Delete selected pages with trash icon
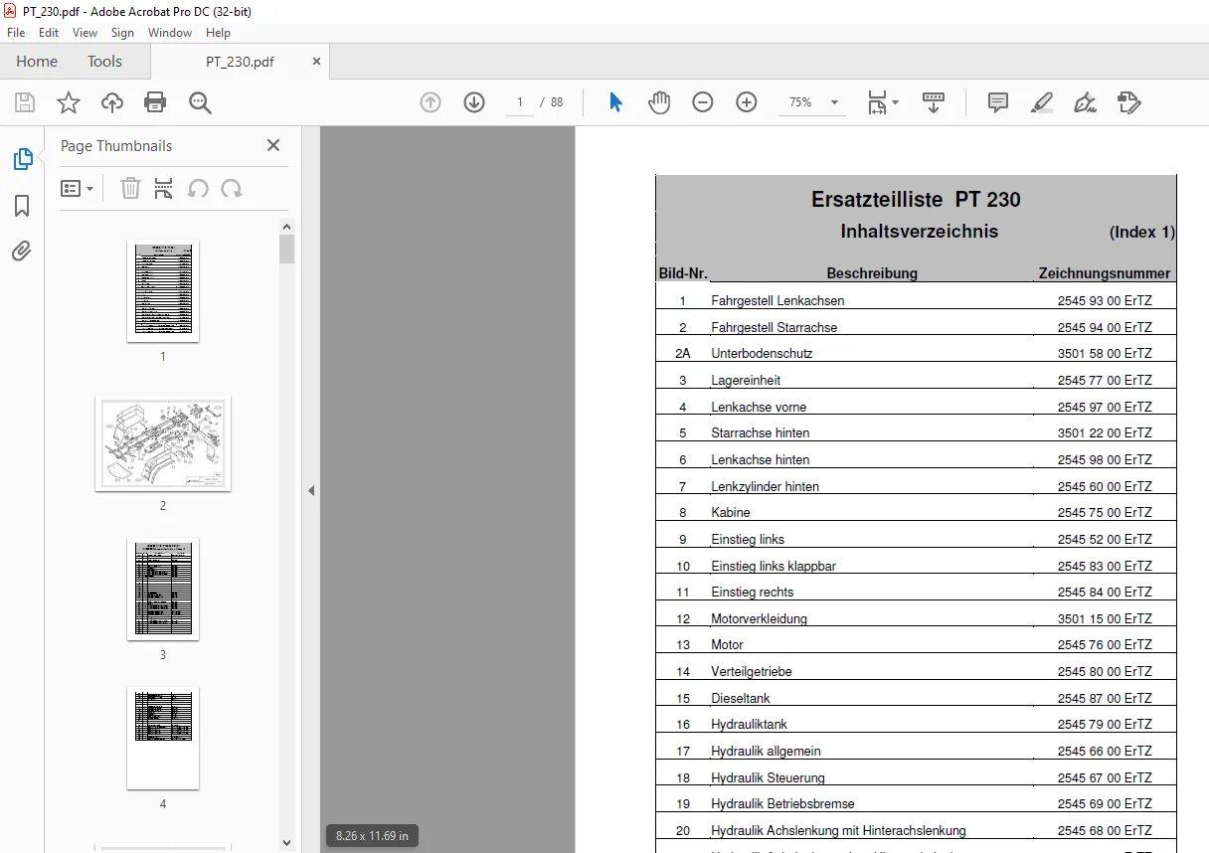Screen dimensions: 1209x853 tap(130, 188)
